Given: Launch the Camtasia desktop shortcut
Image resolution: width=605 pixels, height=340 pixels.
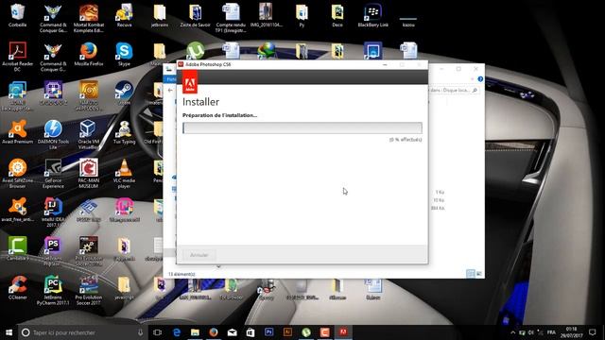Looking at the screenshot, I should pyautogui.click(x=17, y=248).
